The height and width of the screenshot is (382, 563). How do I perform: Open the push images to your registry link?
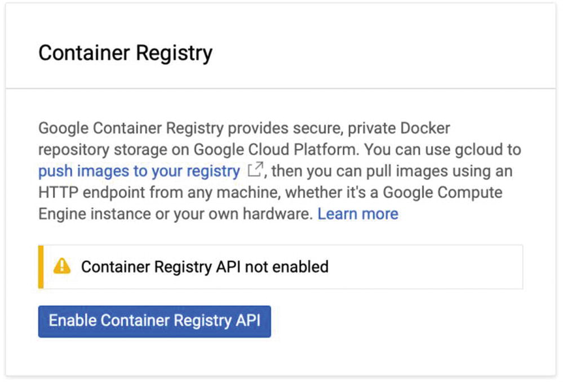pos(139,171)
